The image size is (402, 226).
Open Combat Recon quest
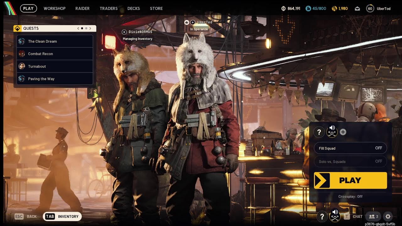pos(55,54)
